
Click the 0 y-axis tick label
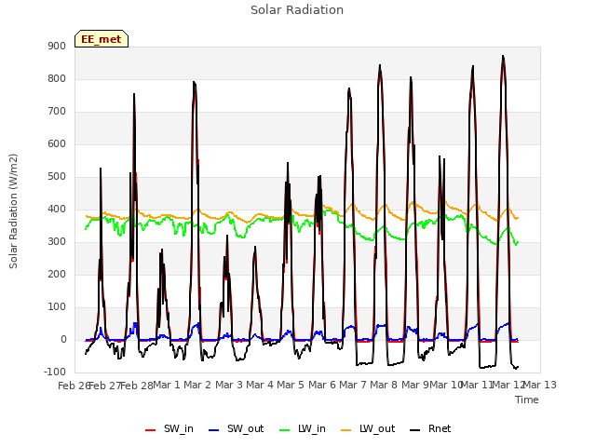[63, 339]
